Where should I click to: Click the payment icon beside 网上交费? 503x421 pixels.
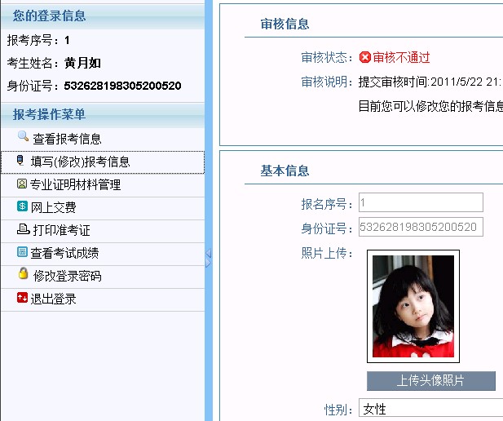tap(22, 206)
